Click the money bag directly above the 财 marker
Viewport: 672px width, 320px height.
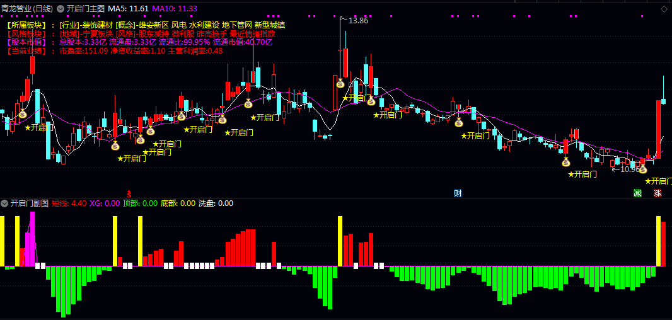458,122
